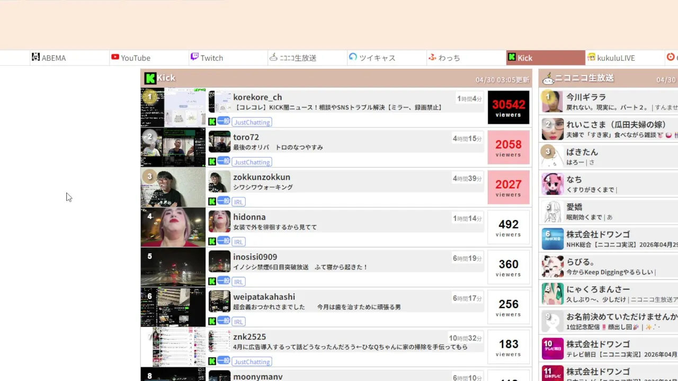The width and height of the screenshot is (678, 381).
Task: Open weipatakahashi channel name link
Action: (x=264, y=297)
